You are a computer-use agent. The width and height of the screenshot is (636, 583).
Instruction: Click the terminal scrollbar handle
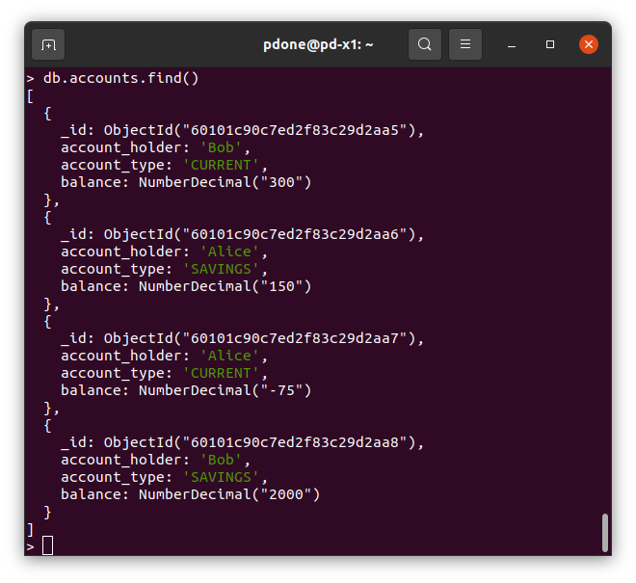605,532
